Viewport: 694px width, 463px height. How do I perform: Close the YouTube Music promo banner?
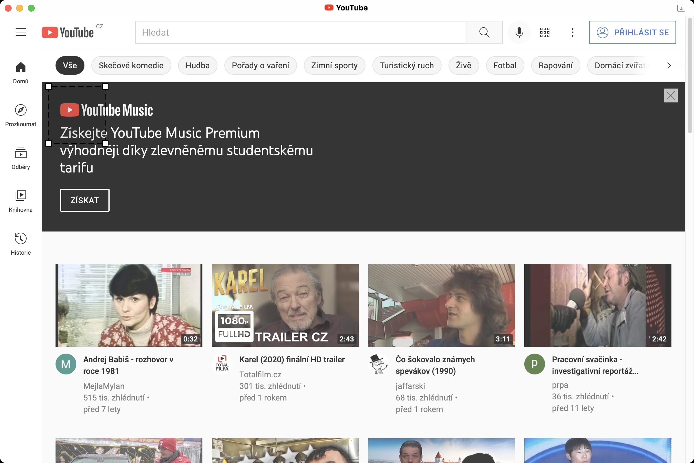coord(670,95)
